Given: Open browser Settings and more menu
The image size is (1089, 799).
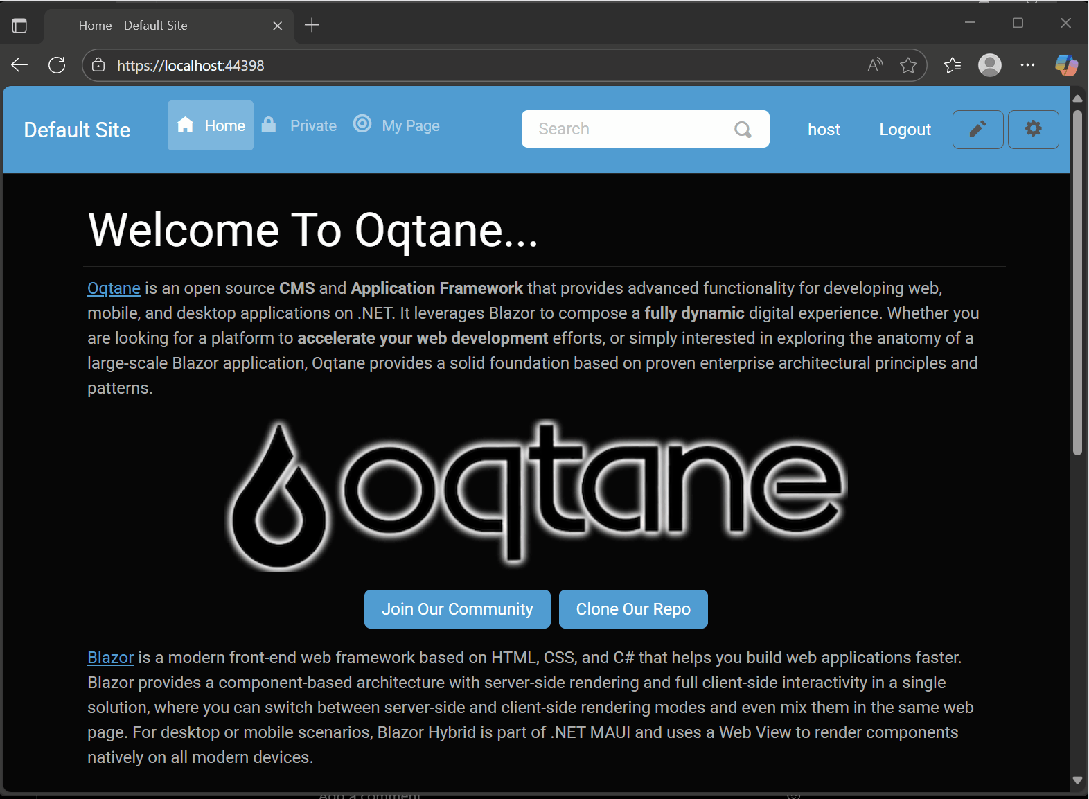Looking at the screenshot, I should 1027,65.
